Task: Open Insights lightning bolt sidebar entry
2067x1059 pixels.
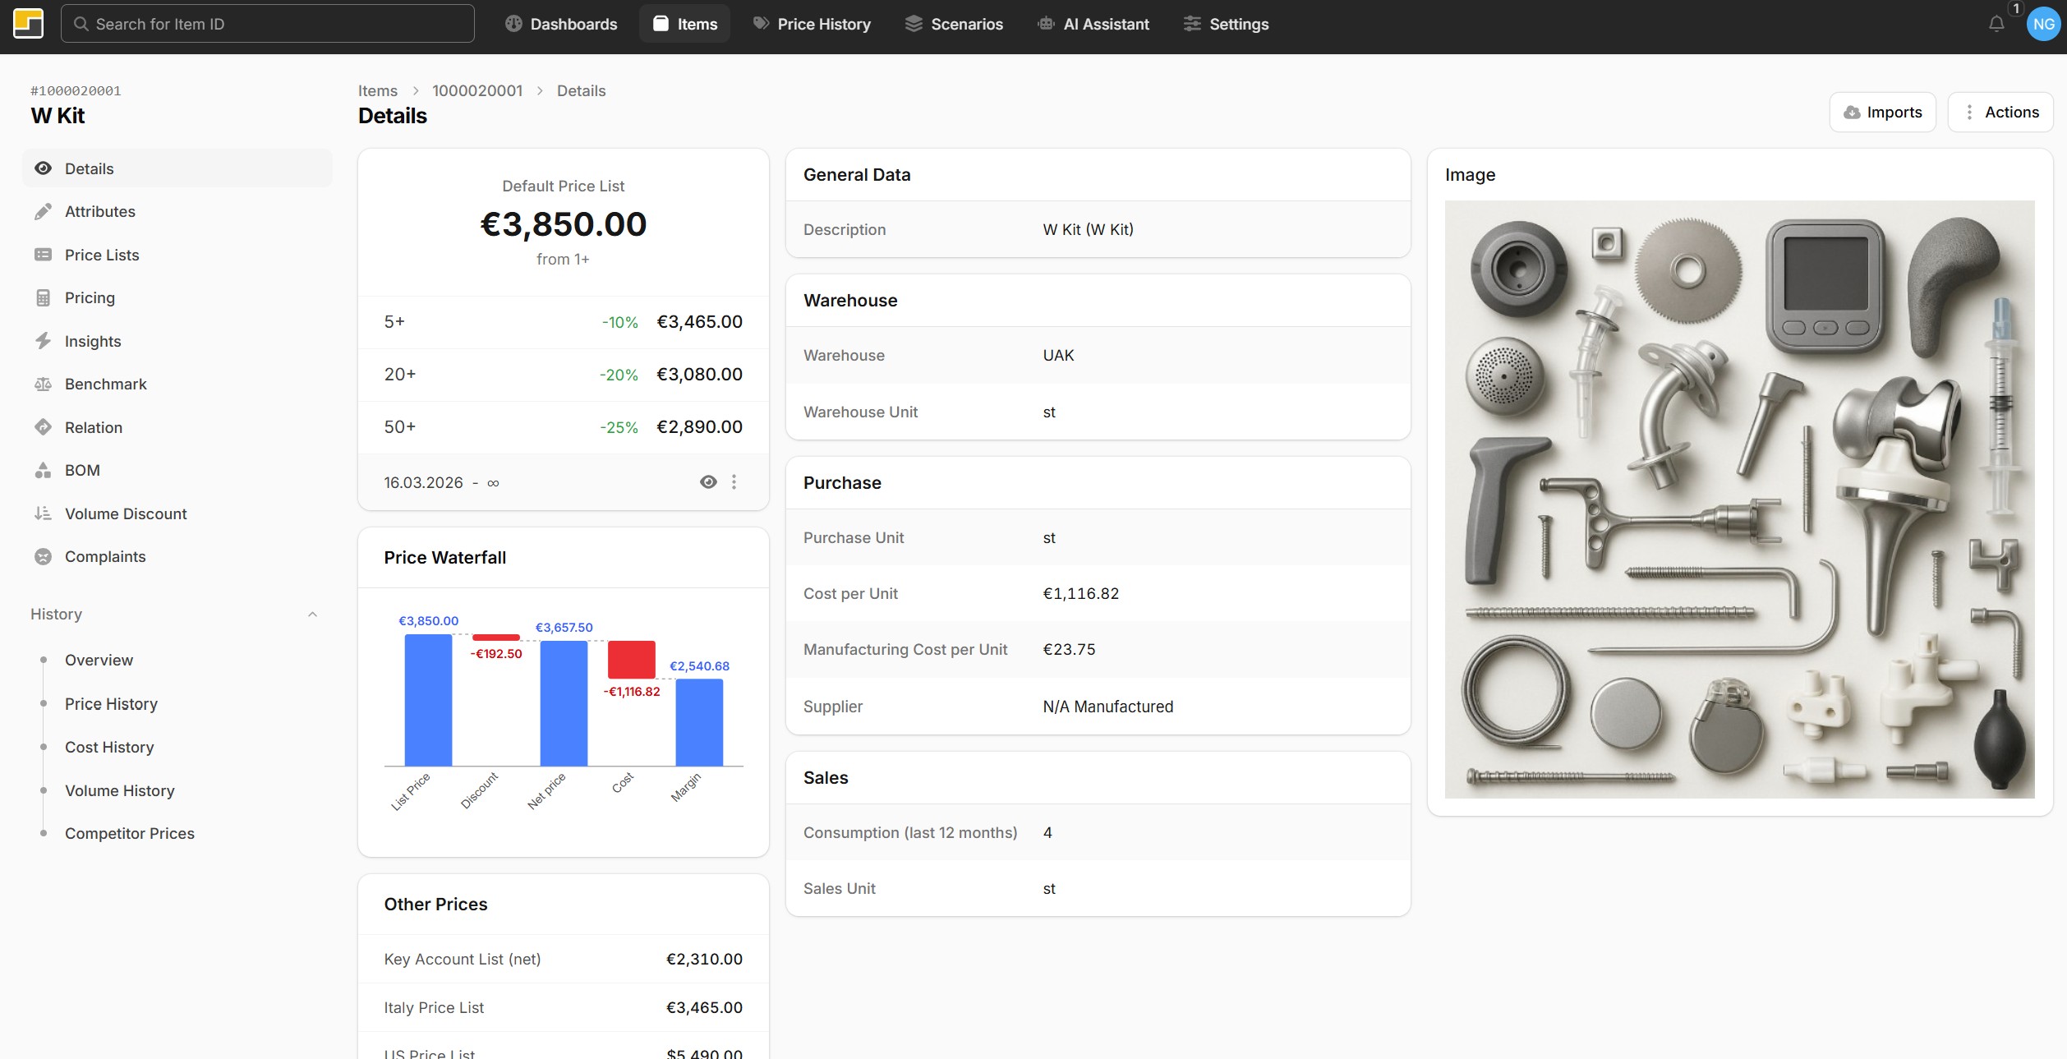Action: point(92,341)
